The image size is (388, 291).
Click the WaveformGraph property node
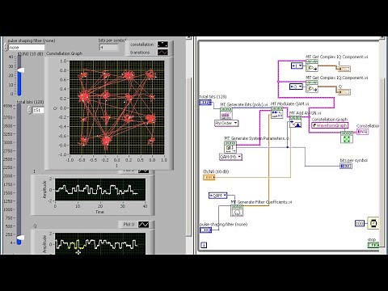(330, 125)
